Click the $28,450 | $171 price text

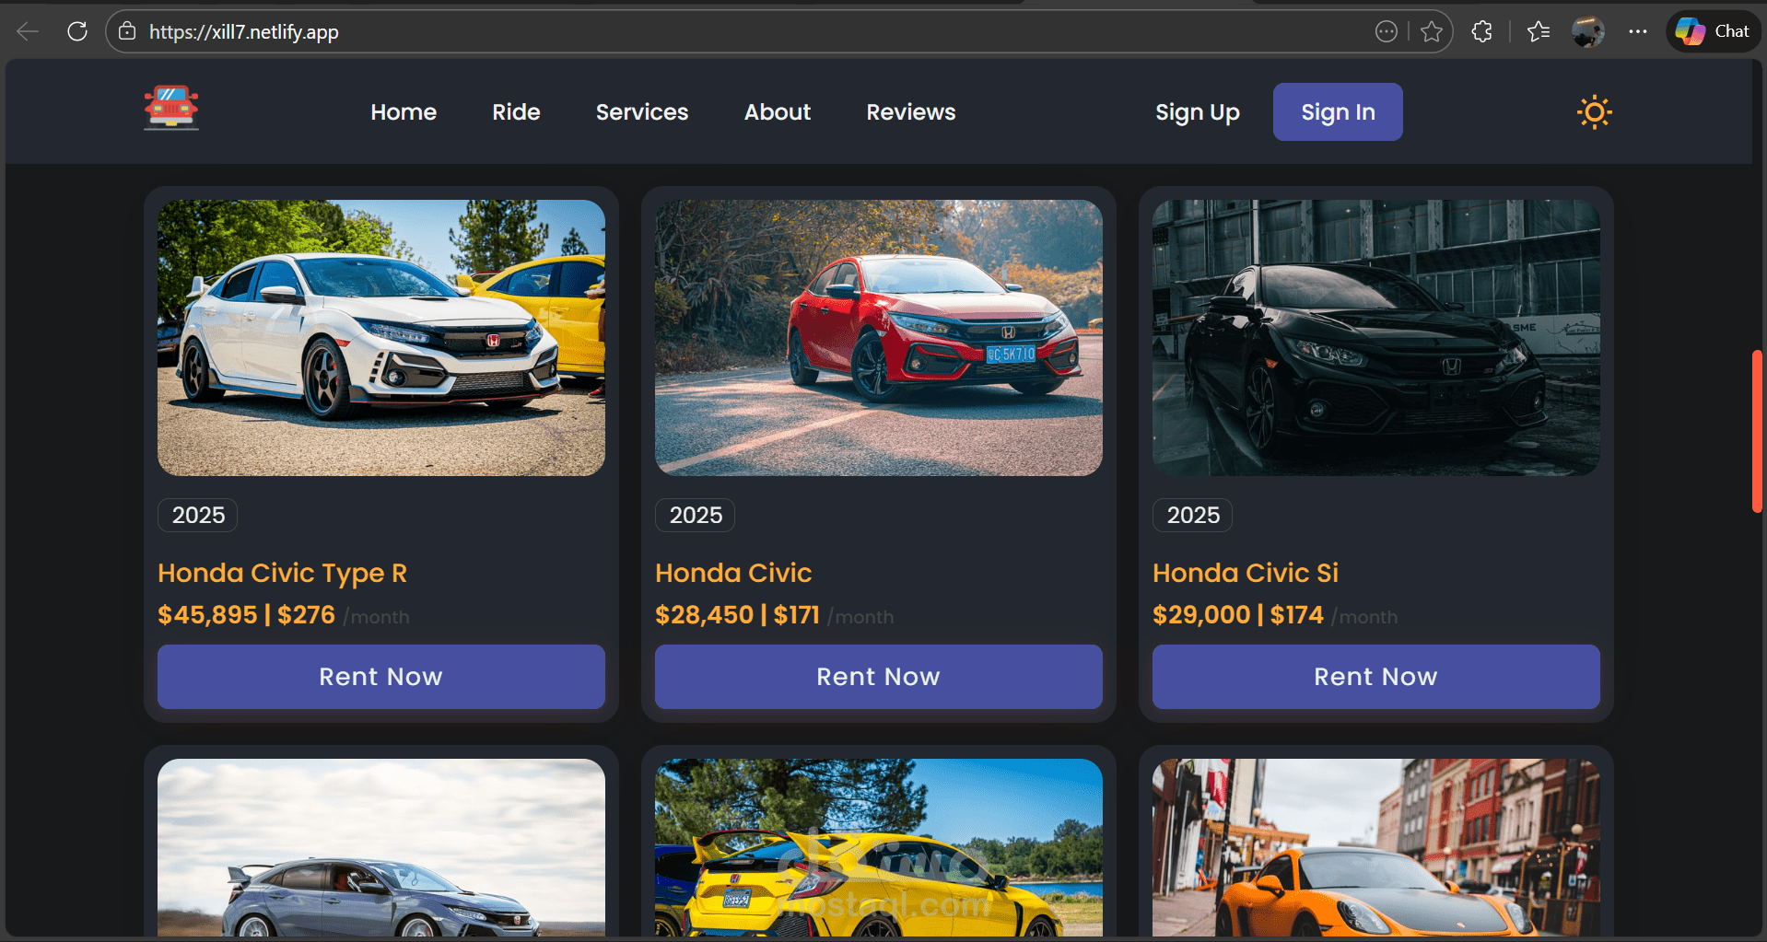pos(737,615)
